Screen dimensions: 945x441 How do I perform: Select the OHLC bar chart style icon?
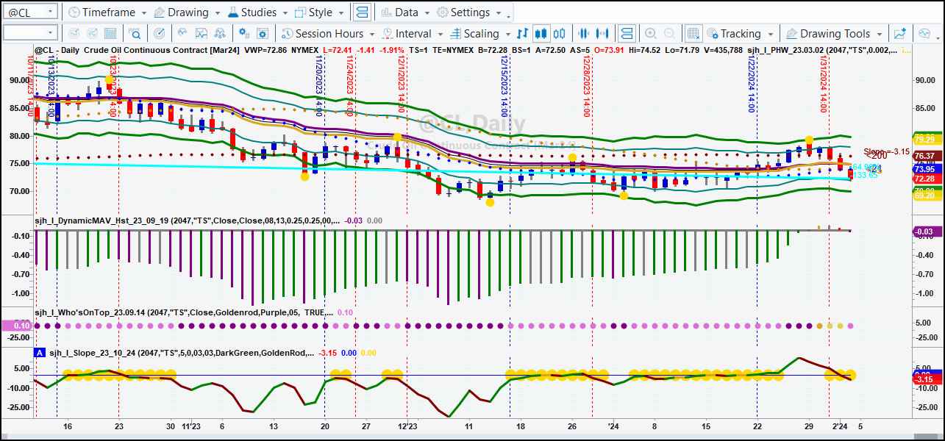523,33
